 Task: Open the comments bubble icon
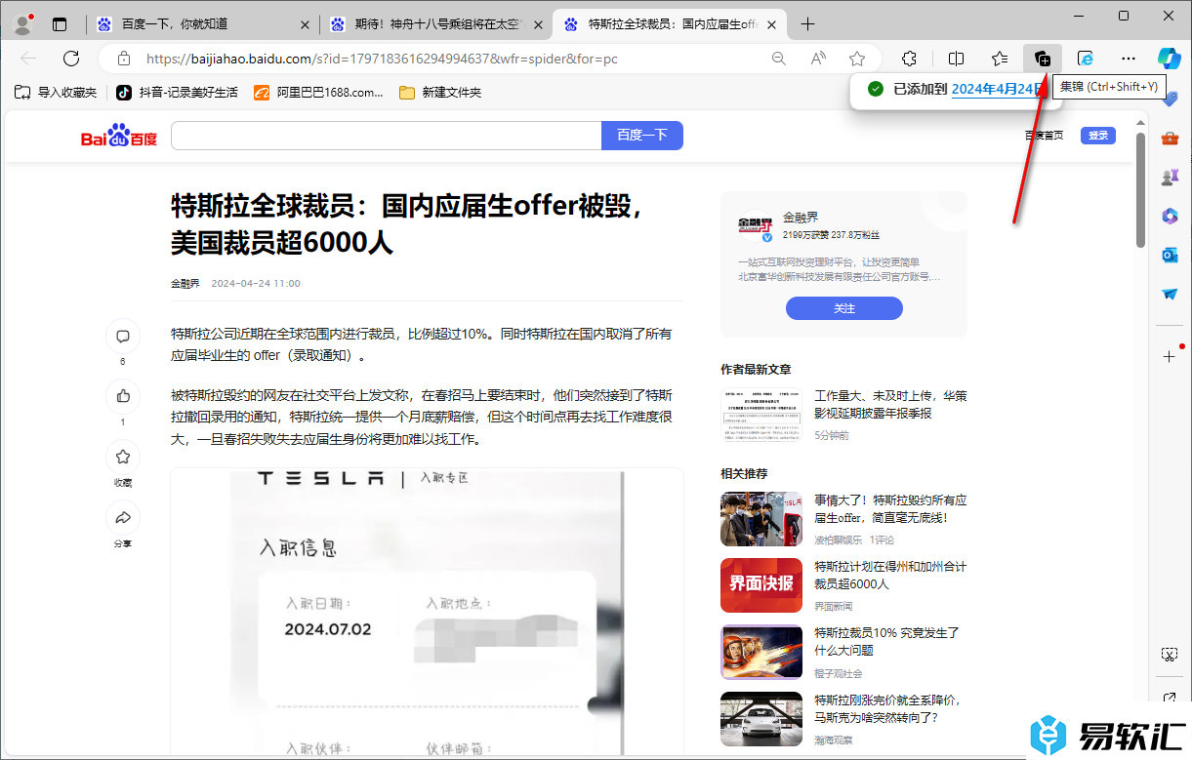pyautogui.click(x=123, y=337)
